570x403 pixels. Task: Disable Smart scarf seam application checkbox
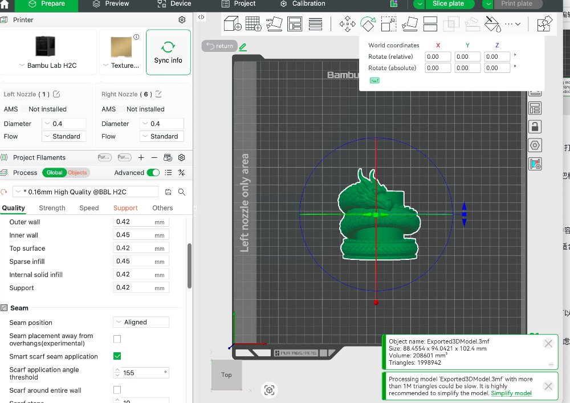tap(117, 356)
